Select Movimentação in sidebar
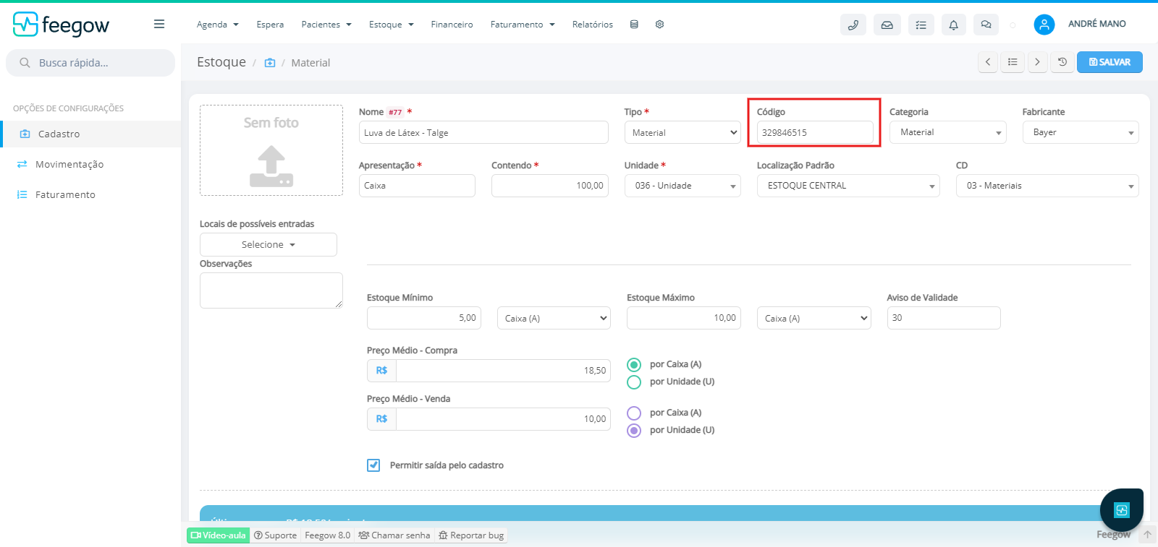The height and width of the screenshot is (547, 1158). coord(91,164)
